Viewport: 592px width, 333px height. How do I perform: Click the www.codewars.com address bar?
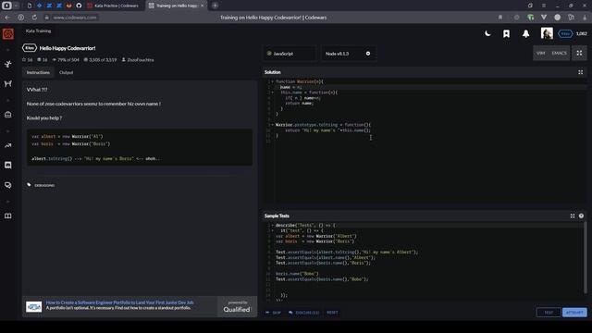point(75,18)
